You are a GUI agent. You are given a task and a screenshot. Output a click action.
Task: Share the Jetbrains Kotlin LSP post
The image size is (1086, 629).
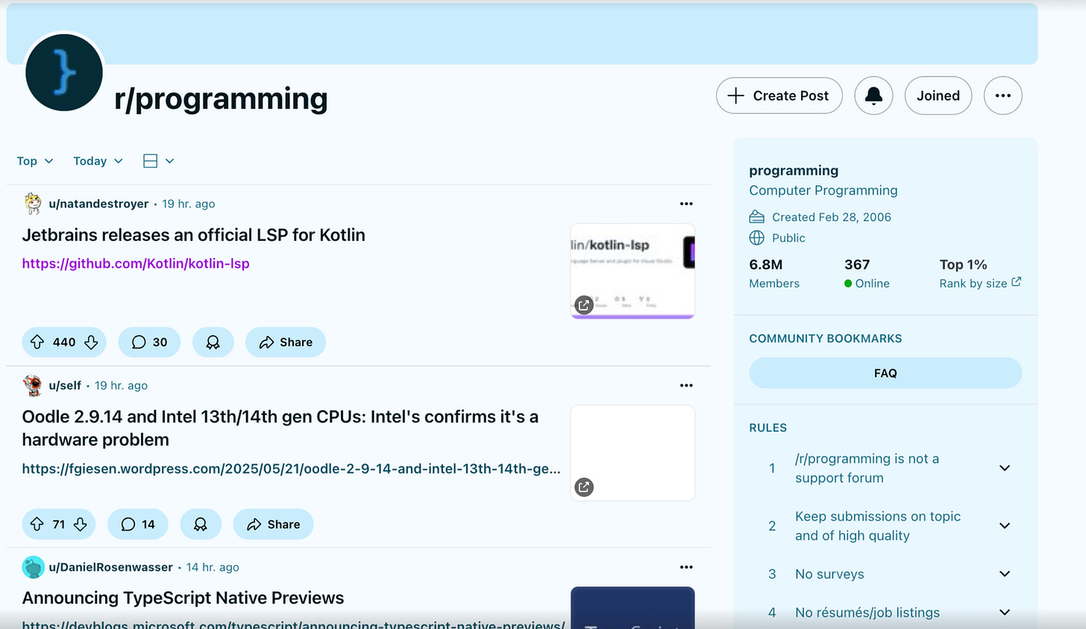(x=286, y=342)
